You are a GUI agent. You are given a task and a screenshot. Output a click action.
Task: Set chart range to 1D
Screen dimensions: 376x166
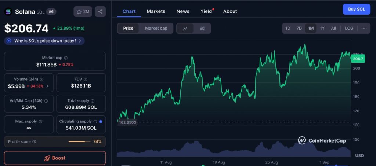(288, 28)
